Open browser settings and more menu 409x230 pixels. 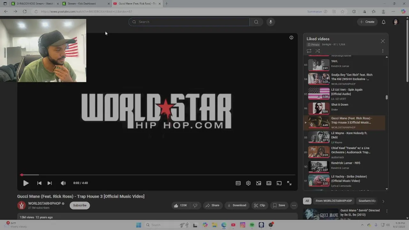pos(393,11)
